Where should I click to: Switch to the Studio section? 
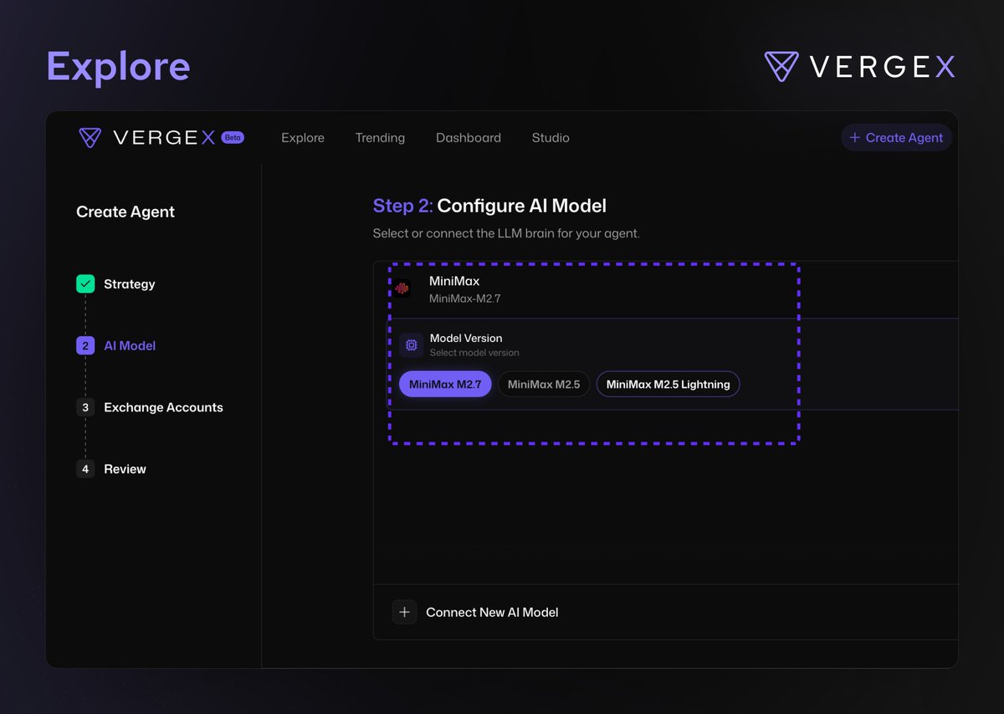point(551,138)
